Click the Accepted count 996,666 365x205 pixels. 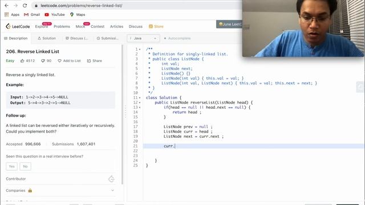click(33, 144)
